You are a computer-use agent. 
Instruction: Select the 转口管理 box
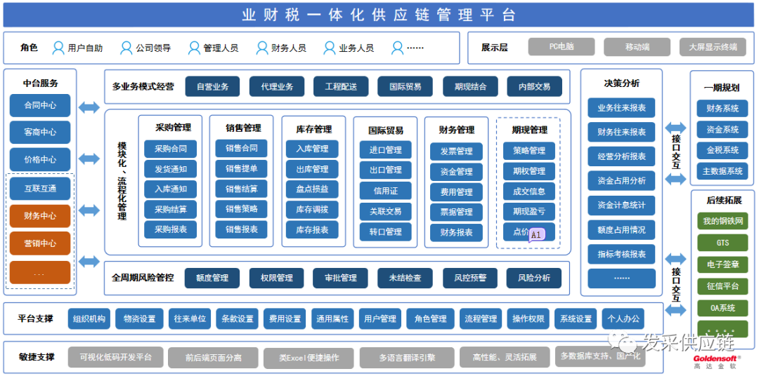click(386, 231)
